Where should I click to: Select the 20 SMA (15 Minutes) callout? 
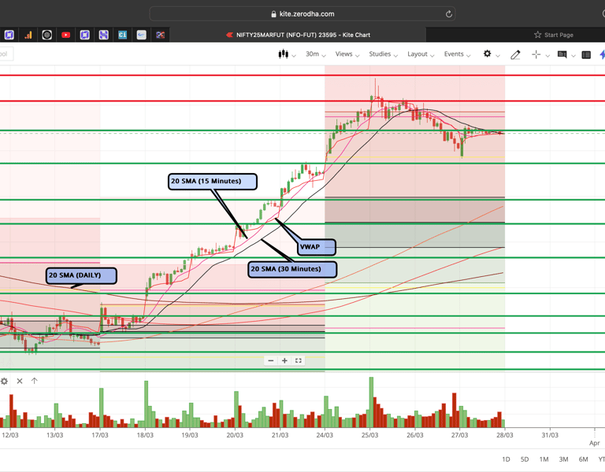tap(213, 182)
